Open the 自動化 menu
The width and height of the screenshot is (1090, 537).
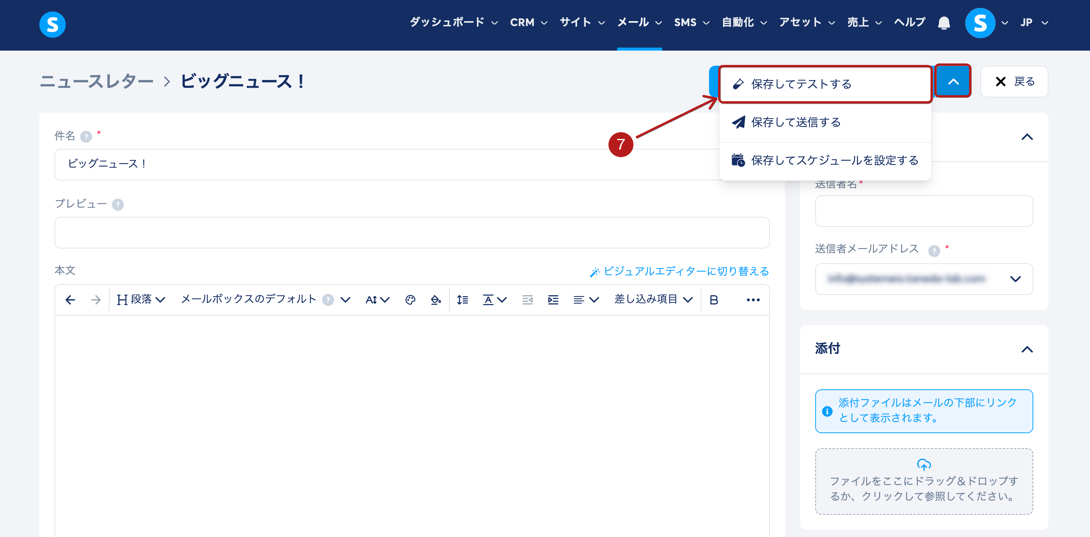[744, 23]
